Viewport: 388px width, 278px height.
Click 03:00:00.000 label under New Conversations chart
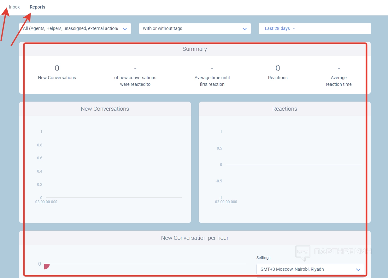[46, 202]
